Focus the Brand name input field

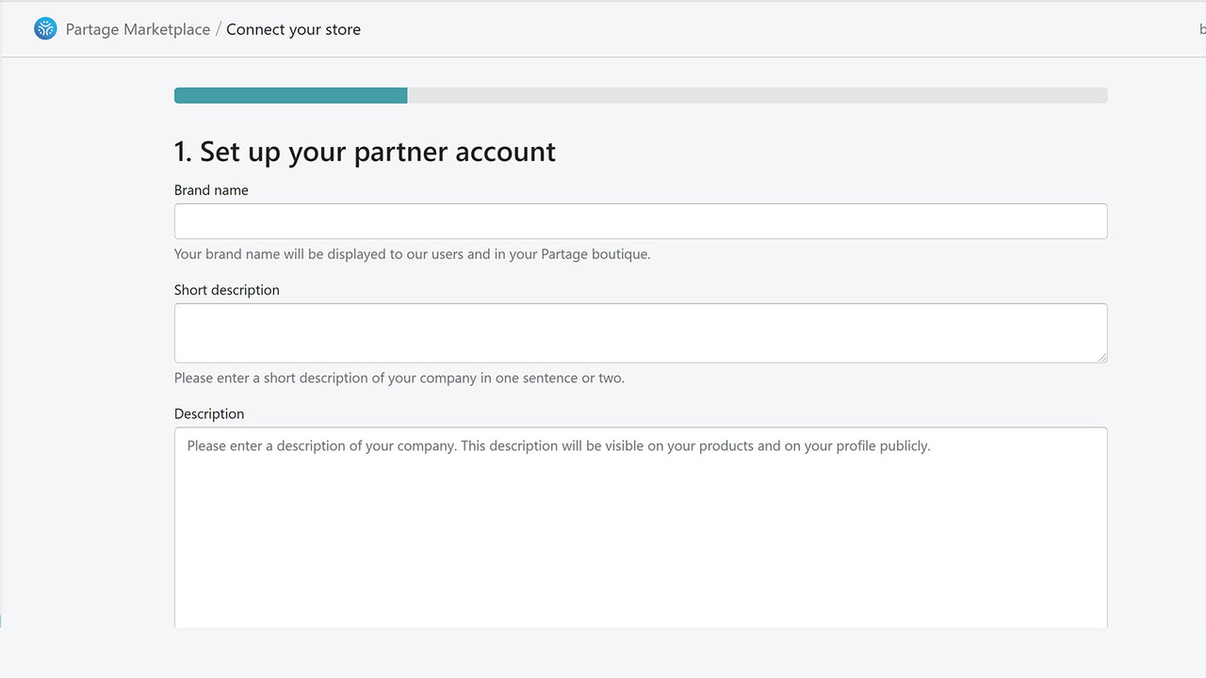point(641,220)
